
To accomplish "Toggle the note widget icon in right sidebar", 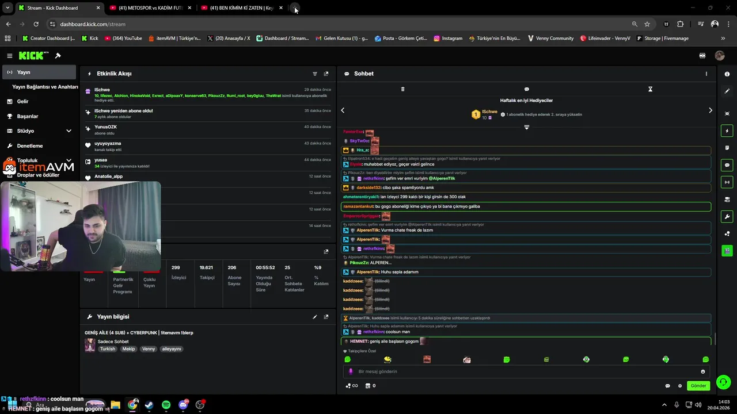I will [727, 148].
